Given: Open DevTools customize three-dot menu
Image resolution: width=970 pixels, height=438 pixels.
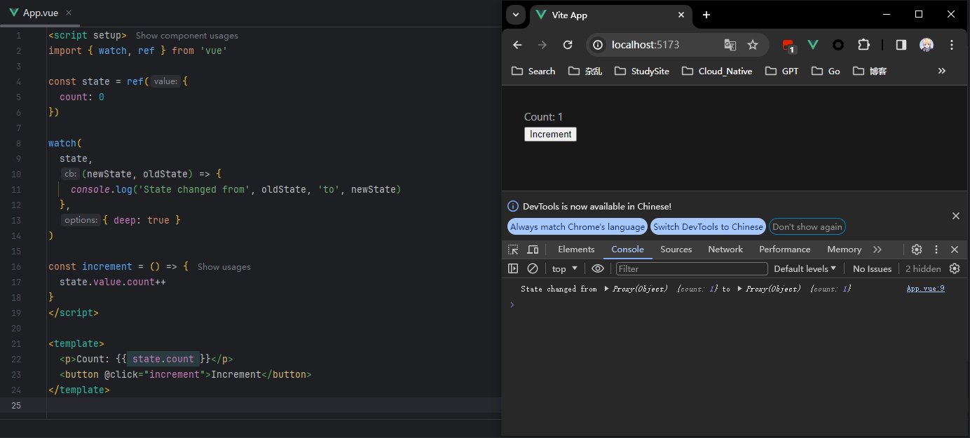Looking at the screenshot, I should point(936,249).
